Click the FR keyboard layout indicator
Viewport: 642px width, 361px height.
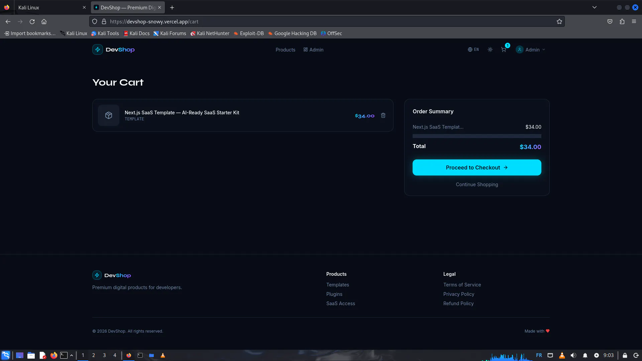coord(539,355)
